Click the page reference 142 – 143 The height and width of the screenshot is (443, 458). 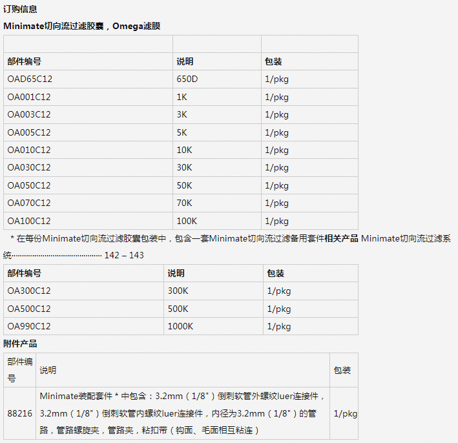(x=124, y=255)
